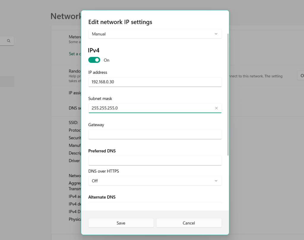This screenshot has width=304, height=240.
Task: Clear the Subnet mask field with the X icon
Action: tap(216, 108)
